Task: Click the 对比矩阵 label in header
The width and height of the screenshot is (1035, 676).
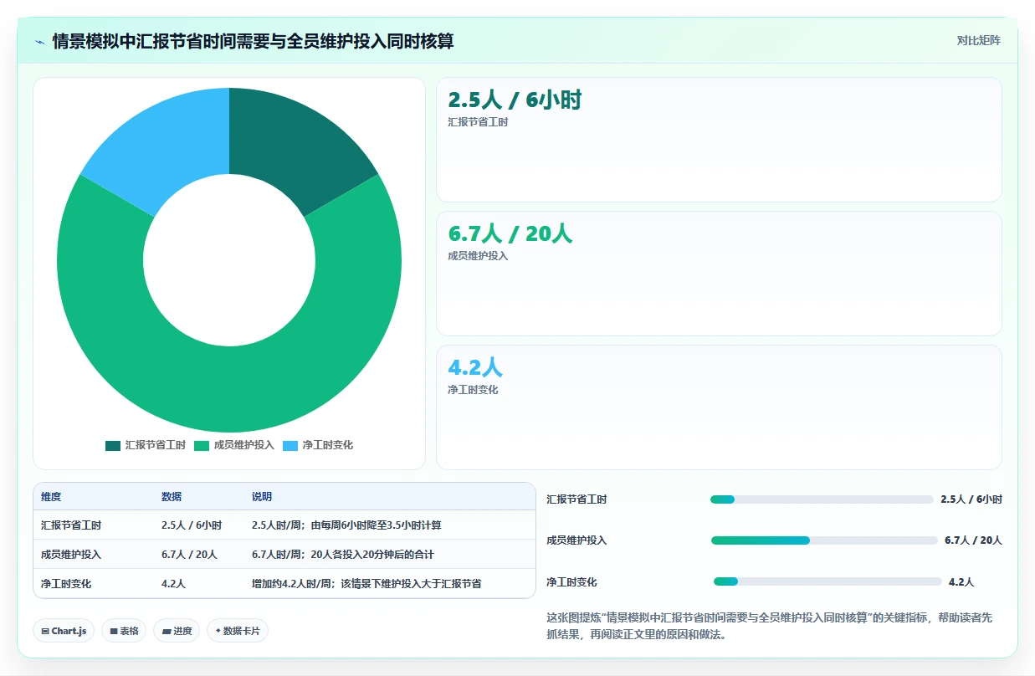Action: tap(979, 40)
